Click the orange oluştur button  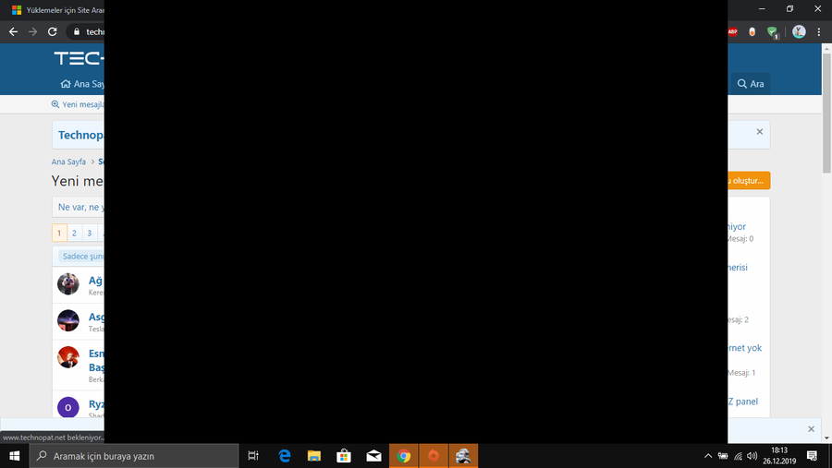749,181
